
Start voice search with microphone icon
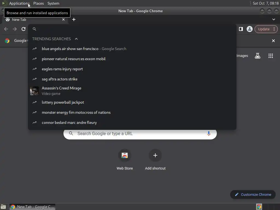point(209,133)
